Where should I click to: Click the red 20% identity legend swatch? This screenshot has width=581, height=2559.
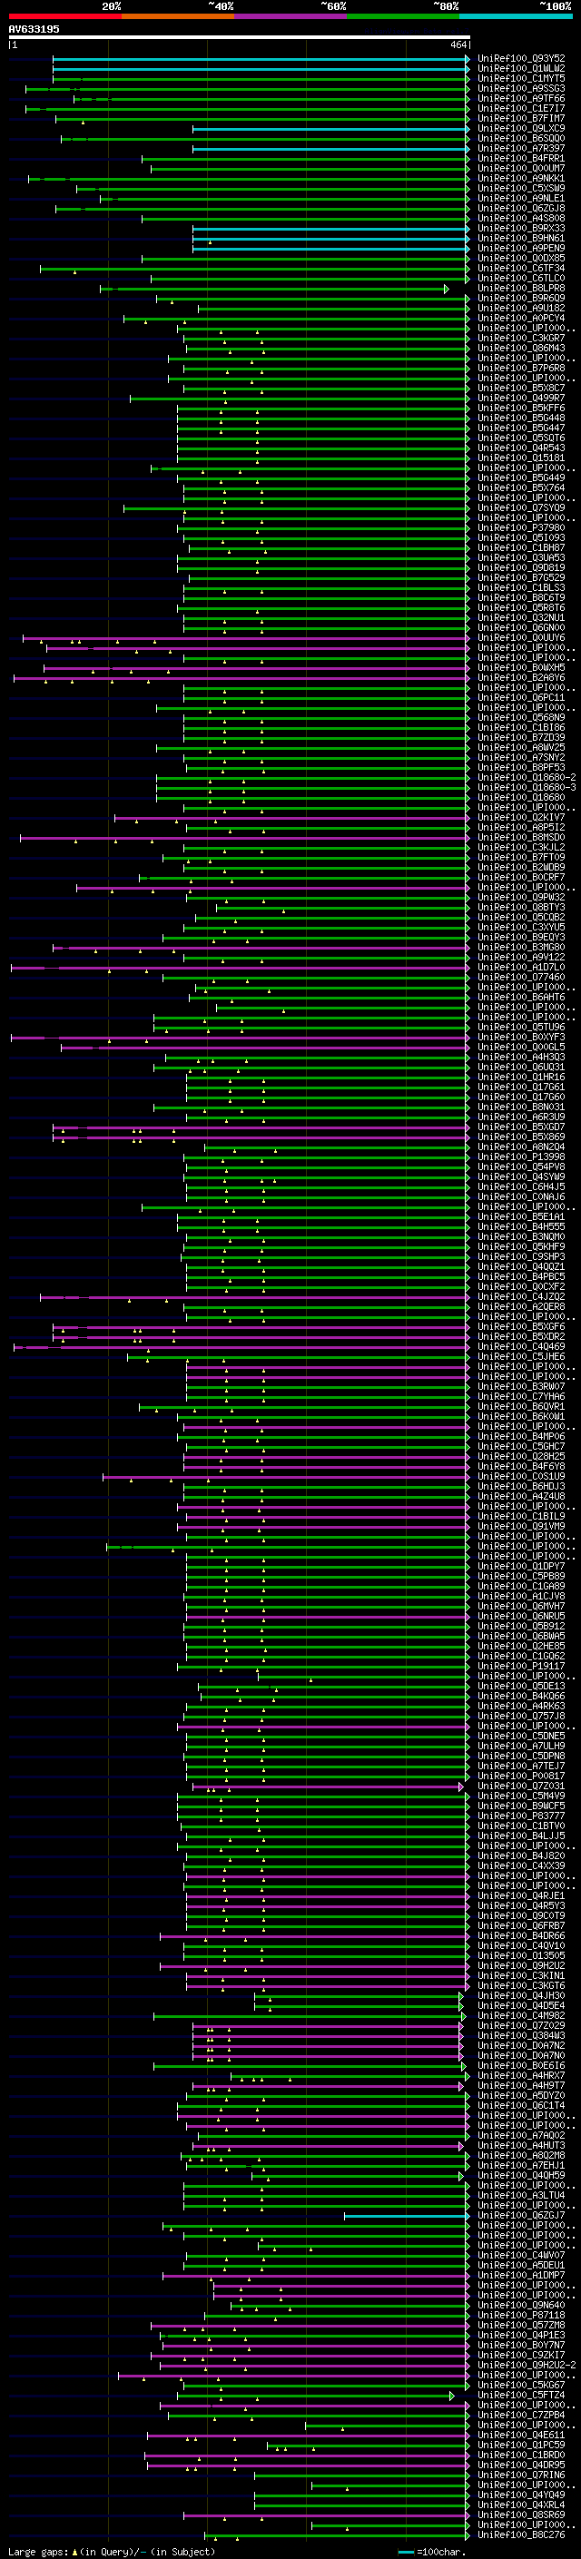[64, 16]
